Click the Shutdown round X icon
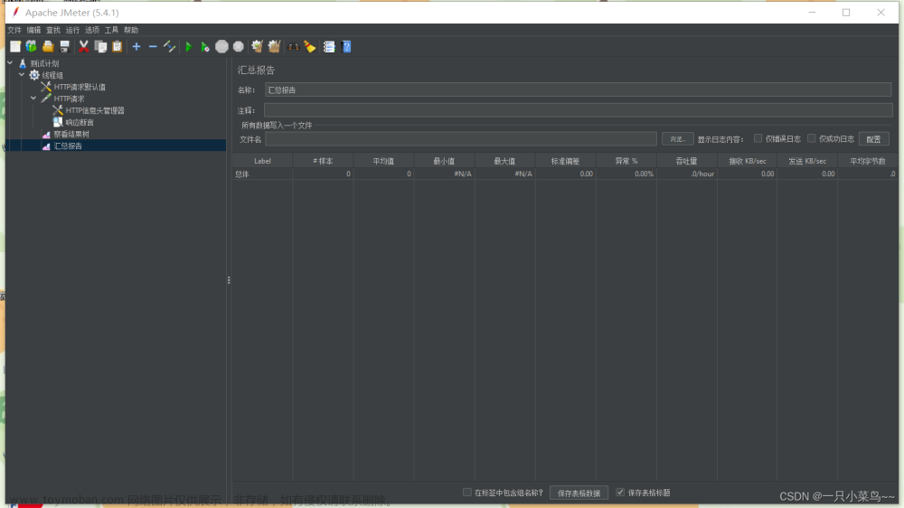 point(238,47)
